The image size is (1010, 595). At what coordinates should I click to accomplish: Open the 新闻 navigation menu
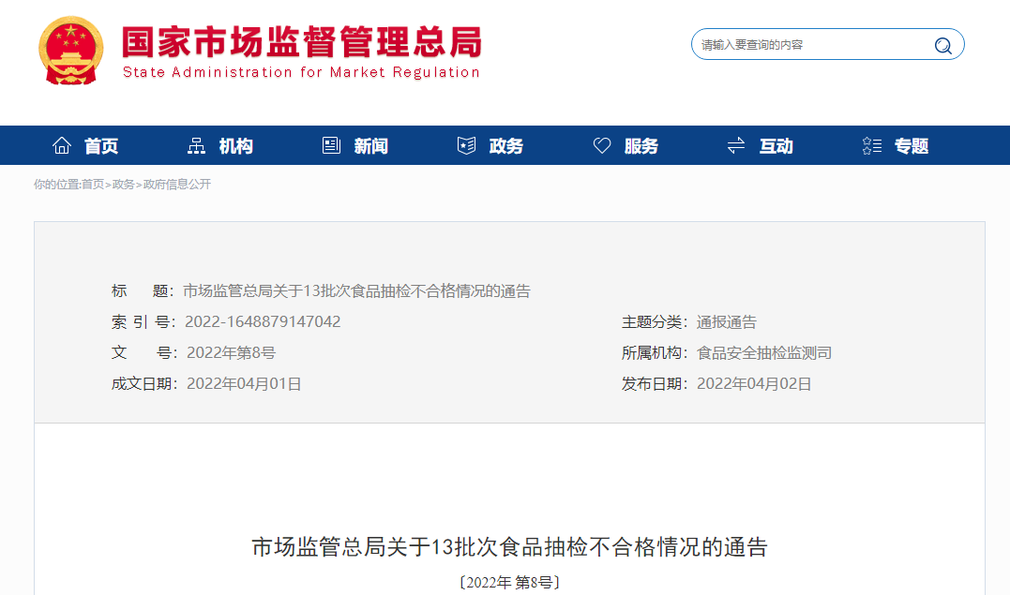tap(369, 145)
